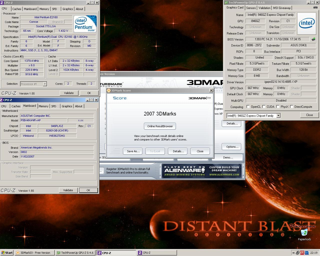Expand hidden tray icons with the chevron
Viewport: 320px width, 256px height.
[293, 253]
